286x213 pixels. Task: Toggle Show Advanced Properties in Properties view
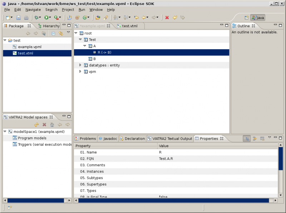(x=255, y=139)
